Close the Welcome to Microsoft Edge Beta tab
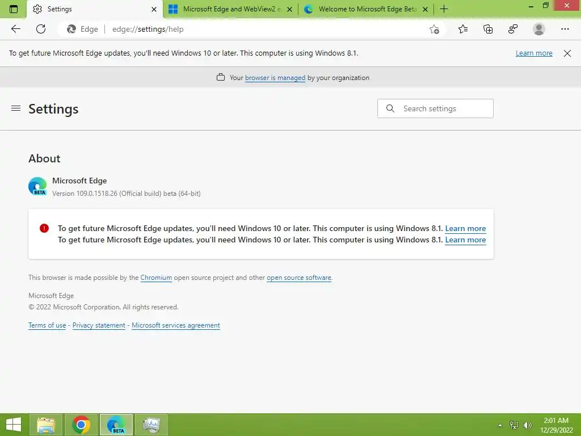This screenshot has height=436, width=581. pos(426,9)
